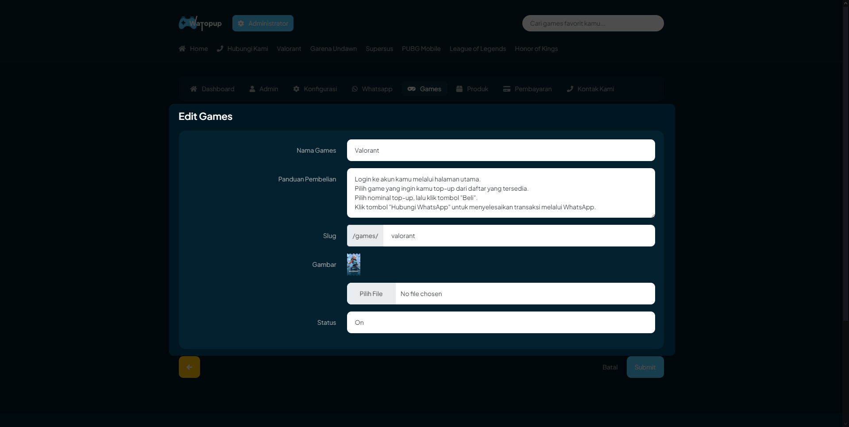The image size is (849, 427).
Task: Open the Status dropdown showing On
Action: [x=501, y=323]
